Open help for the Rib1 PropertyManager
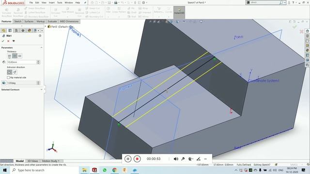The height and width of the screenshot is (174, 310). [x=40, y=36]
